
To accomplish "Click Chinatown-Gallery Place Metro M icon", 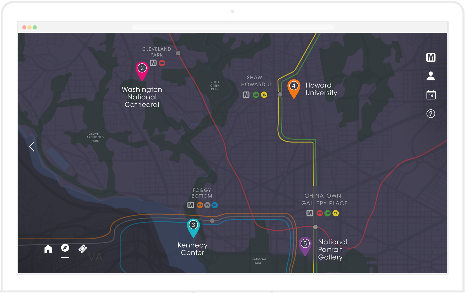I will click(310, 213).
